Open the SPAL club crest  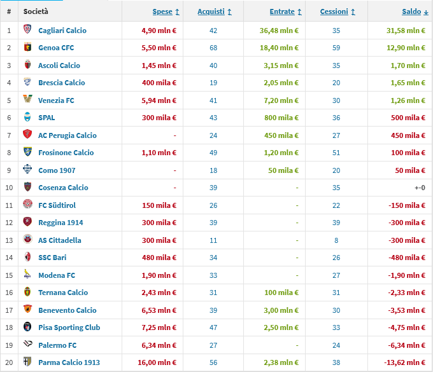27,117
